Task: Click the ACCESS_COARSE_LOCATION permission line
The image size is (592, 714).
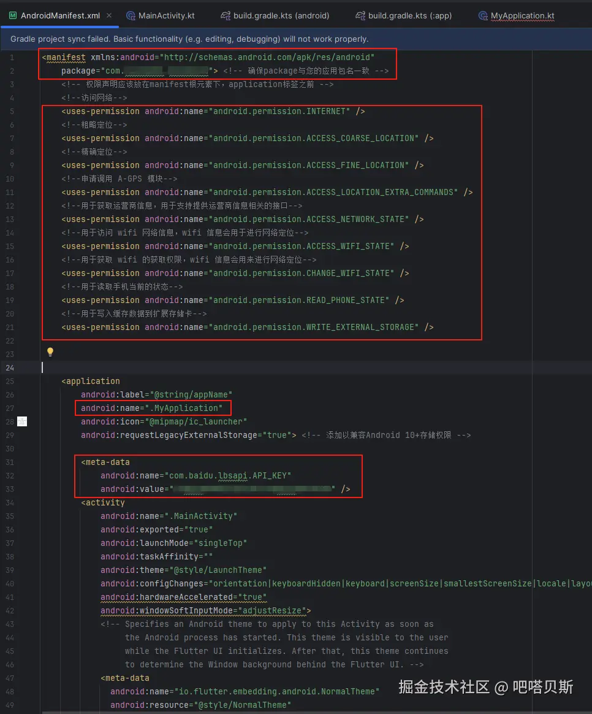Action: 247,138
